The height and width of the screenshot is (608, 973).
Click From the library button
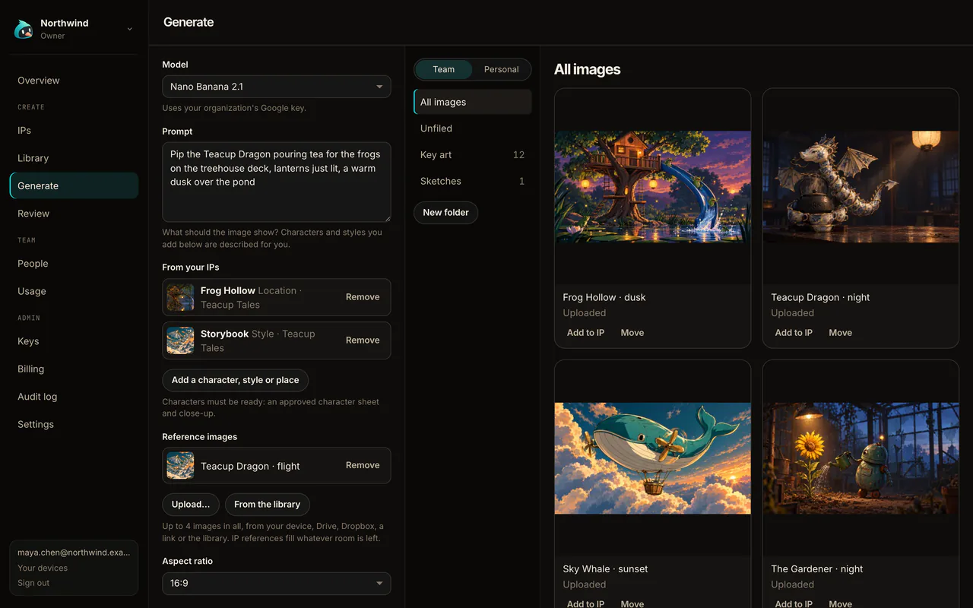click(x=267, y=505)
